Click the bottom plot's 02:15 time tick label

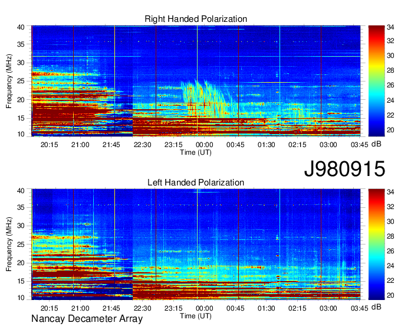coord(297,308)
